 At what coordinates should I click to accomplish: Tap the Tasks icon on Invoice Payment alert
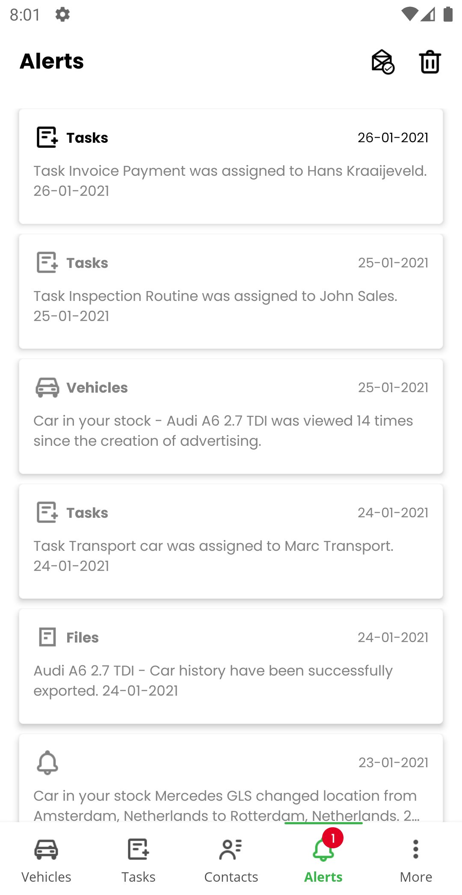[47, 137]
